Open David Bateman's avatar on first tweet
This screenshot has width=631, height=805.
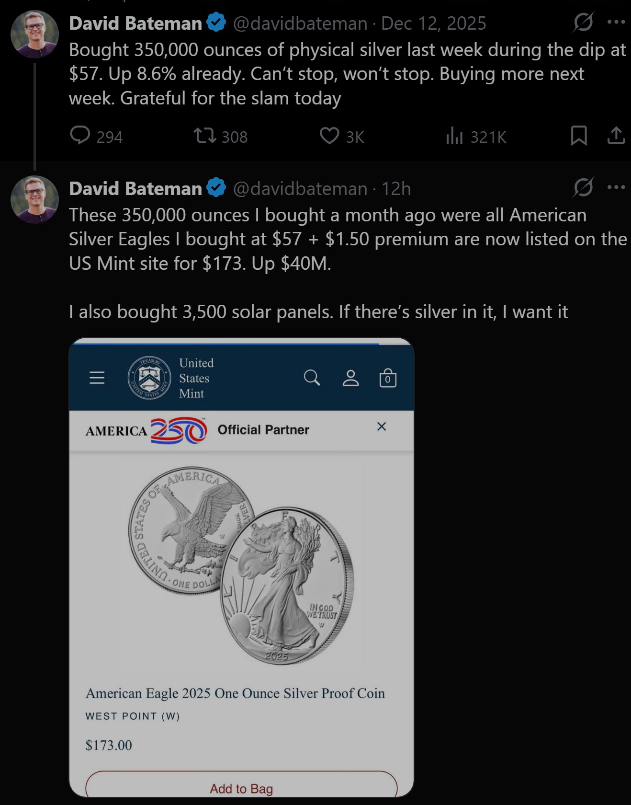34,34
